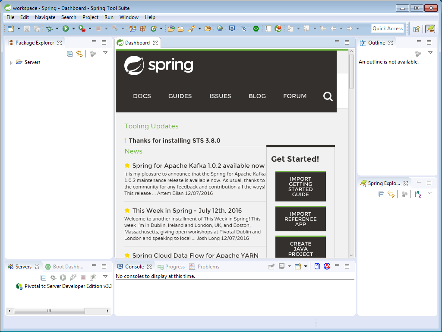
Task: Open the Project menu
Action: pyautogui.click(x=90, y=17)
